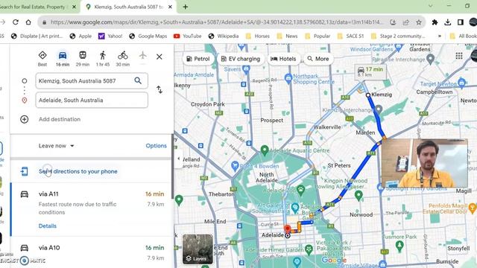Click the Adelaide Aquatic Centre marker

point(265,150)
